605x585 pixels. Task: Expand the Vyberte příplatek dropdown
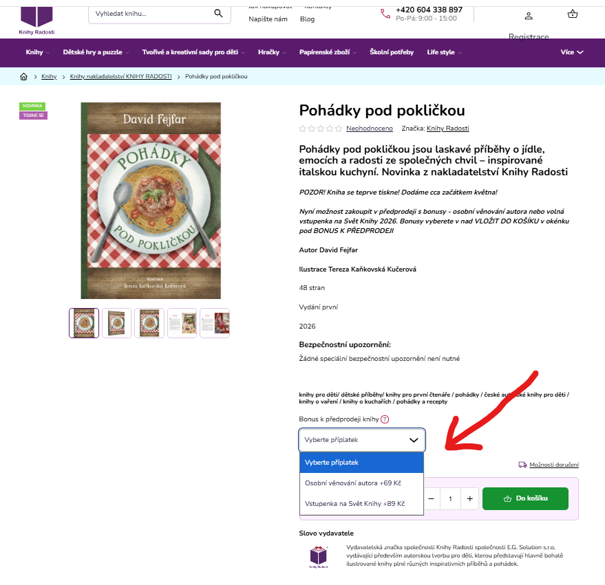pos(362,440)
